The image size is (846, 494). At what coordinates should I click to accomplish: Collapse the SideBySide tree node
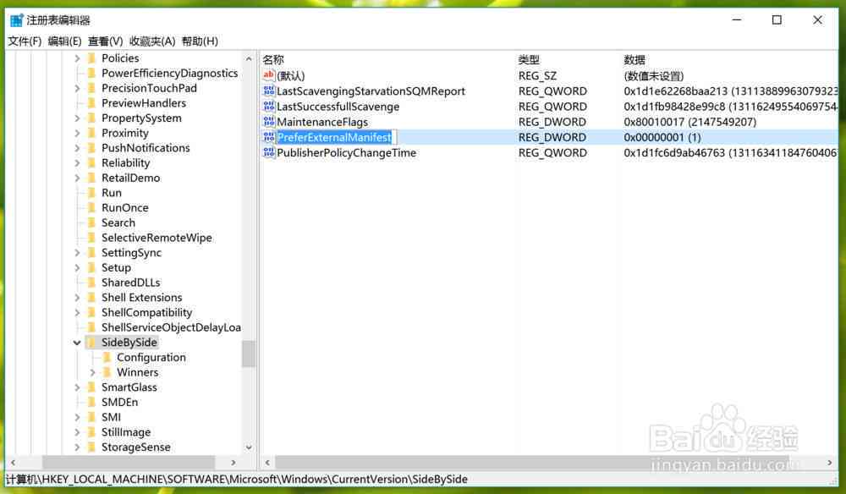coord(77,343)
